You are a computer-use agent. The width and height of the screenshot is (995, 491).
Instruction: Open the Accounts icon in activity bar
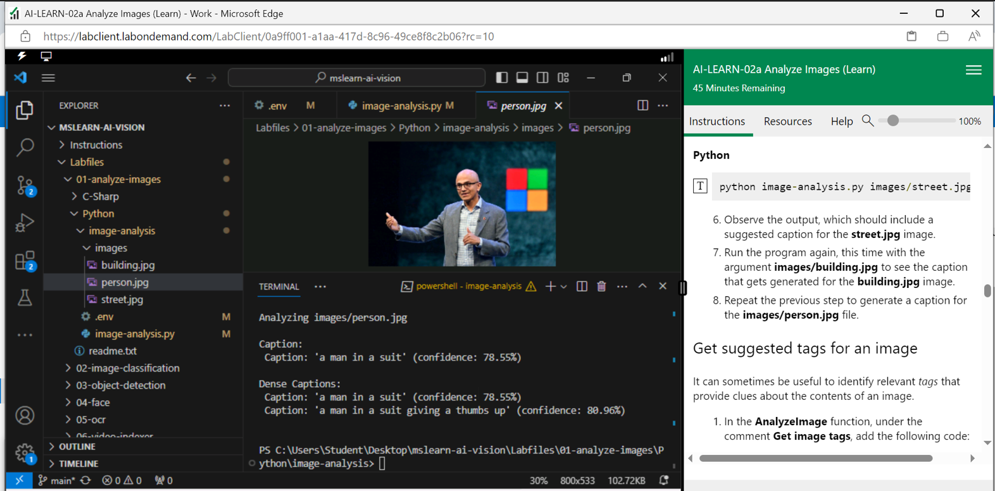point(25,416)
